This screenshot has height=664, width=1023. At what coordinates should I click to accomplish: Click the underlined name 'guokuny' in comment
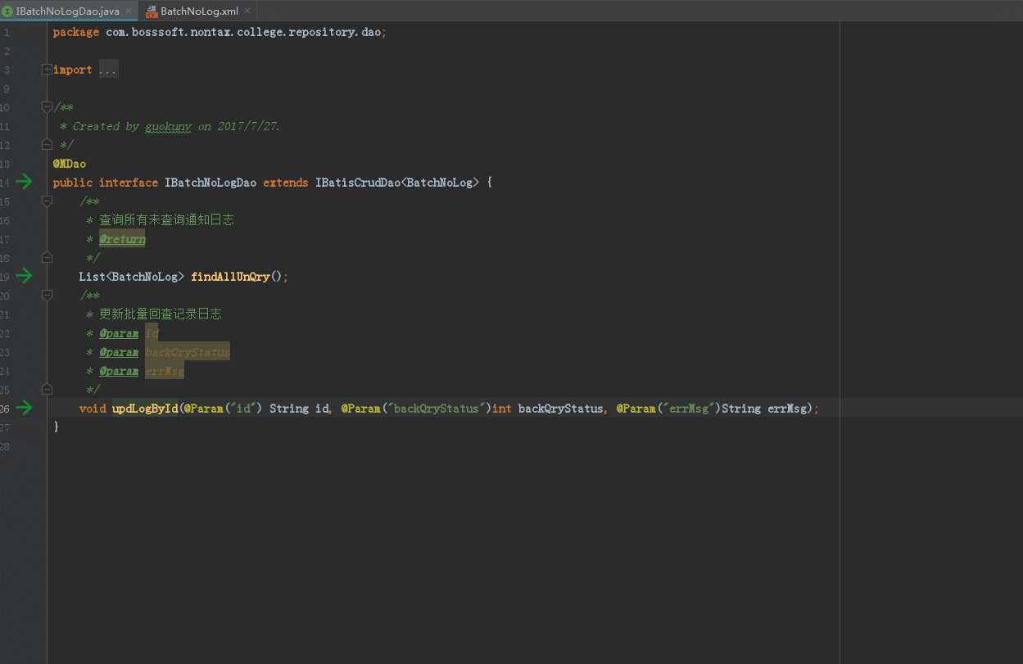tap(168, 126)
